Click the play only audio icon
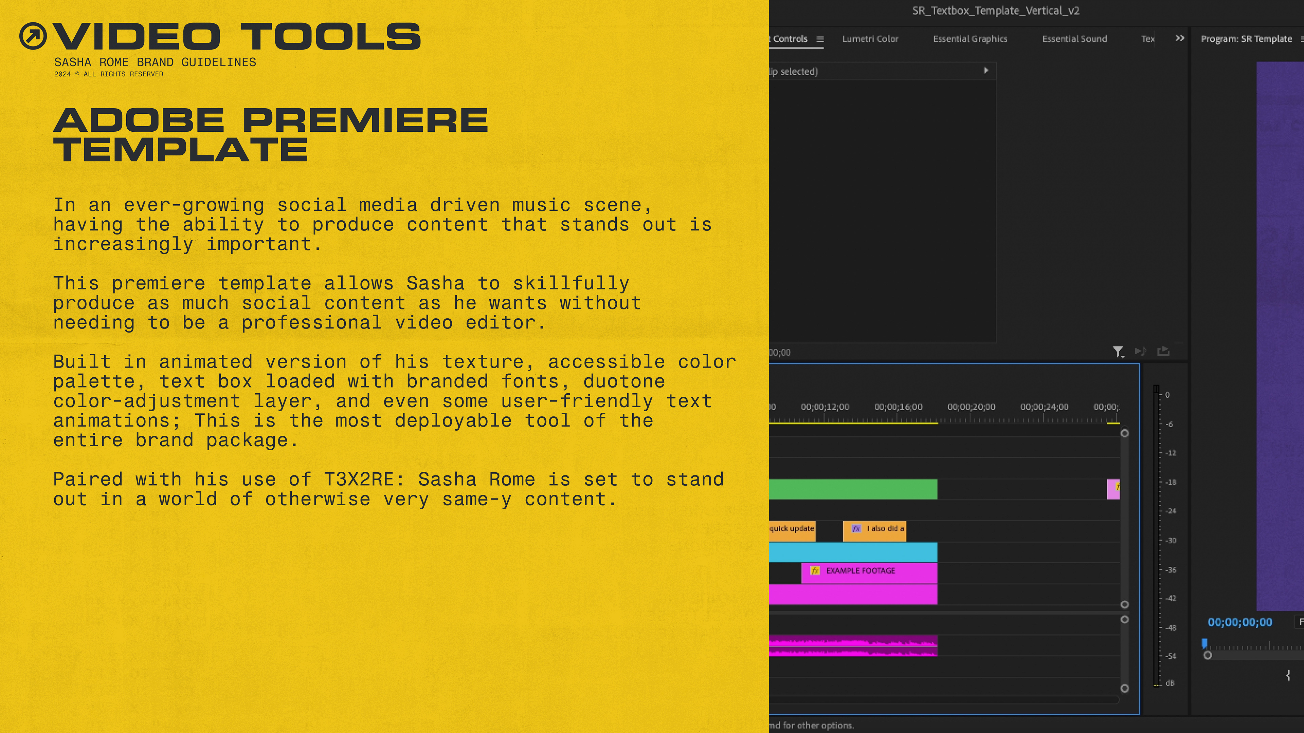The width and height of the screenshot is (1304, 733). [x=1141, y=351]
